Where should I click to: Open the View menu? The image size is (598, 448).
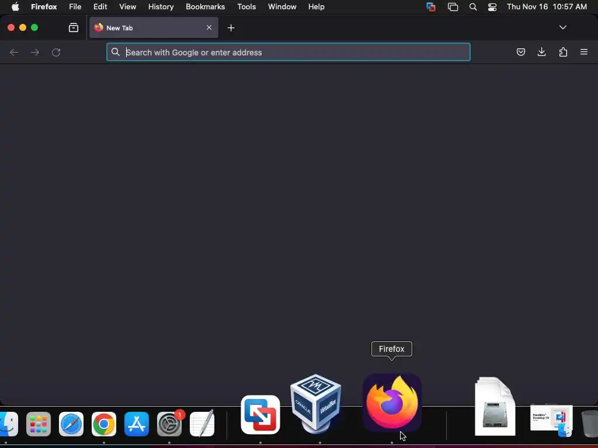click(128, 7)
